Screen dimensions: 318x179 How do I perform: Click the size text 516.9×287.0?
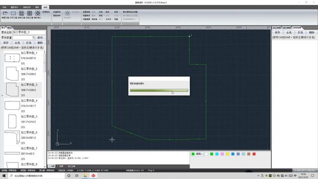28,58
